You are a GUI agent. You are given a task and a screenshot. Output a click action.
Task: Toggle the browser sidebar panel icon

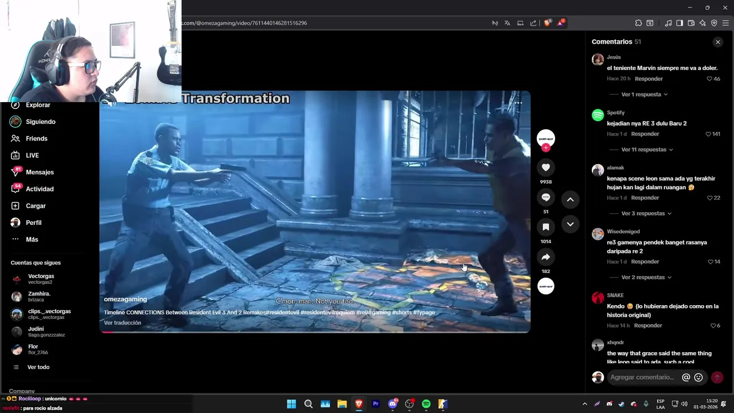point(680,23)
